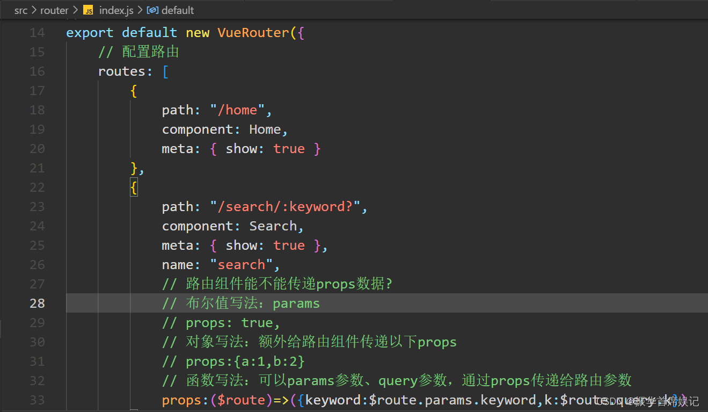Select line number 21 in gutter

(x=37, y=168)
